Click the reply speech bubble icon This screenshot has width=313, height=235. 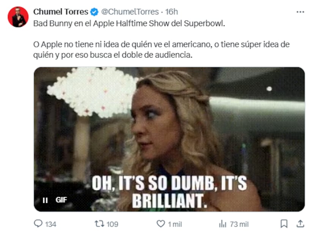point(38,224)
